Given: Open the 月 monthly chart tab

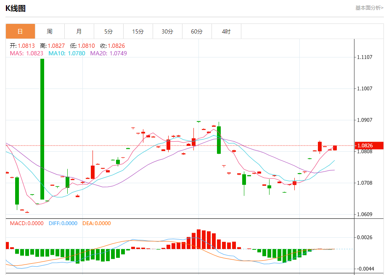Looking at the screenshot, I should coord(79,31).
